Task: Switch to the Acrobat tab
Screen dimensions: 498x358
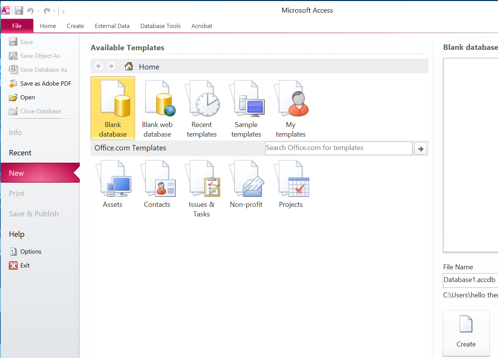Action: click(202, 26)
